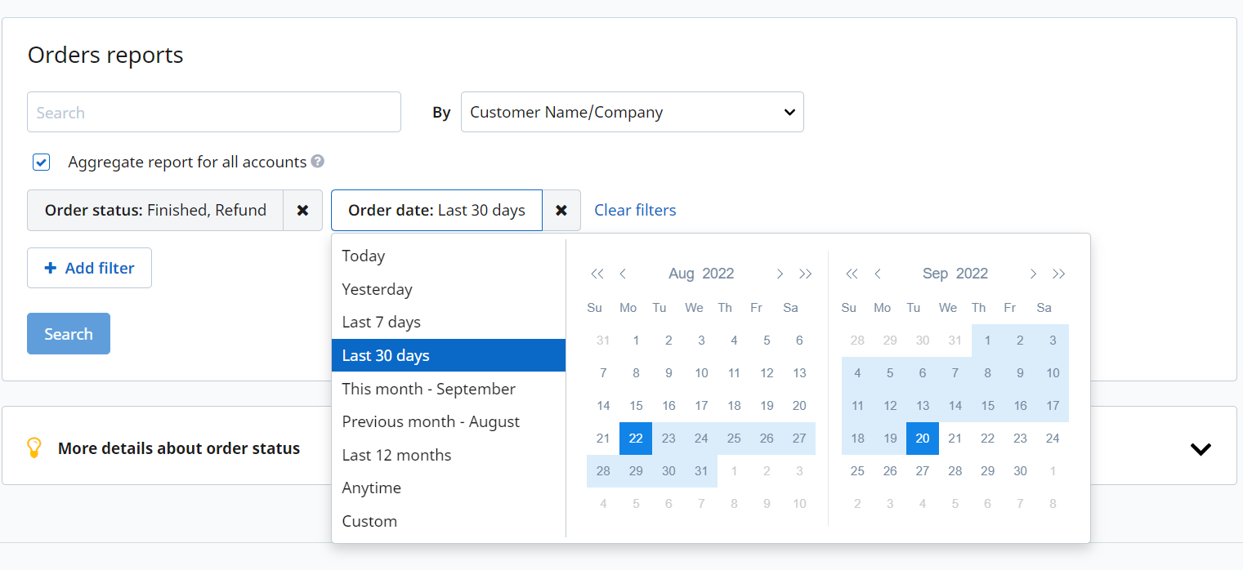Remove the Order date Last 30 days filter
1243x570 pixels.
[561, 210]
